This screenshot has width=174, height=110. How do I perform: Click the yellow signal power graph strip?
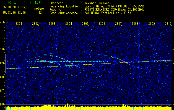pyautogui.click(x=89, y=107)
